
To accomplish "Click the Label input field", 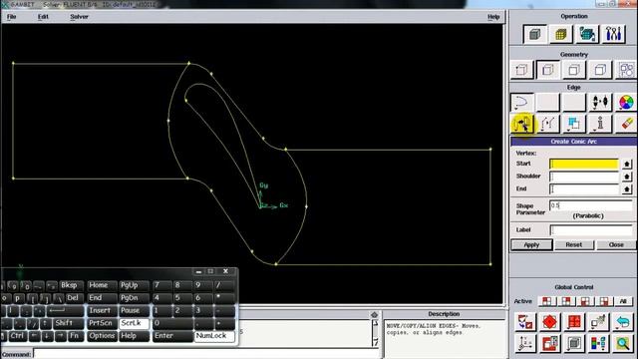I will 591,230.
